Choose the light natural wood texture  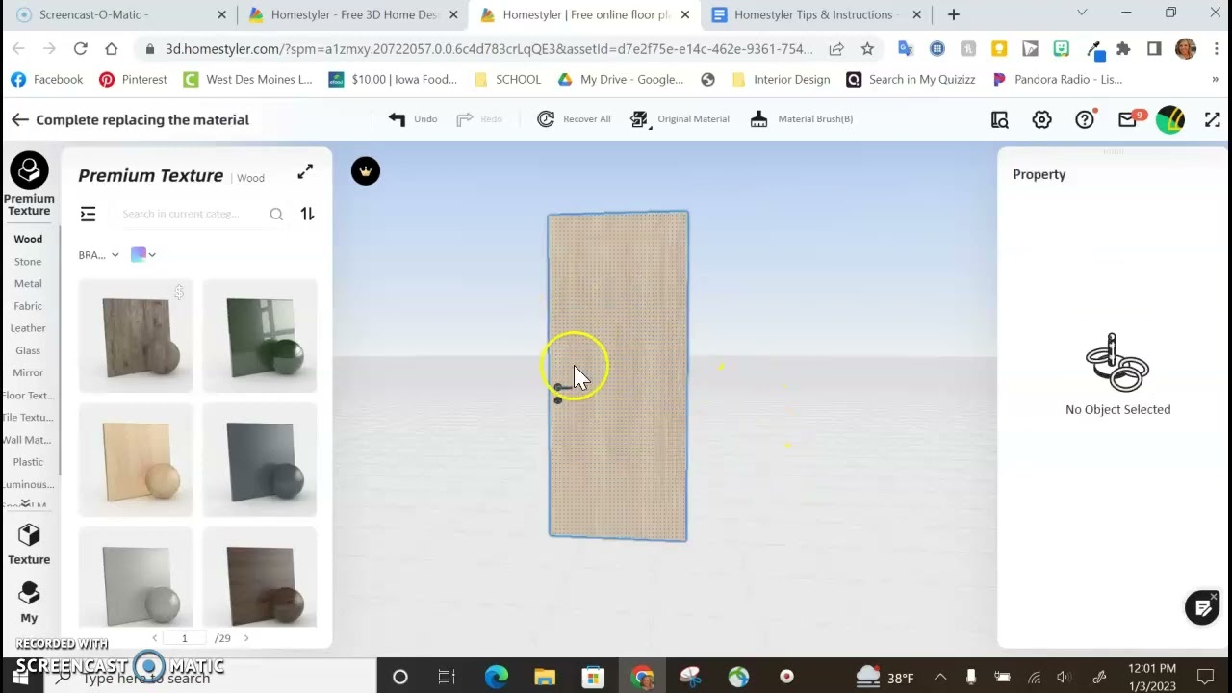coord(136,460)
